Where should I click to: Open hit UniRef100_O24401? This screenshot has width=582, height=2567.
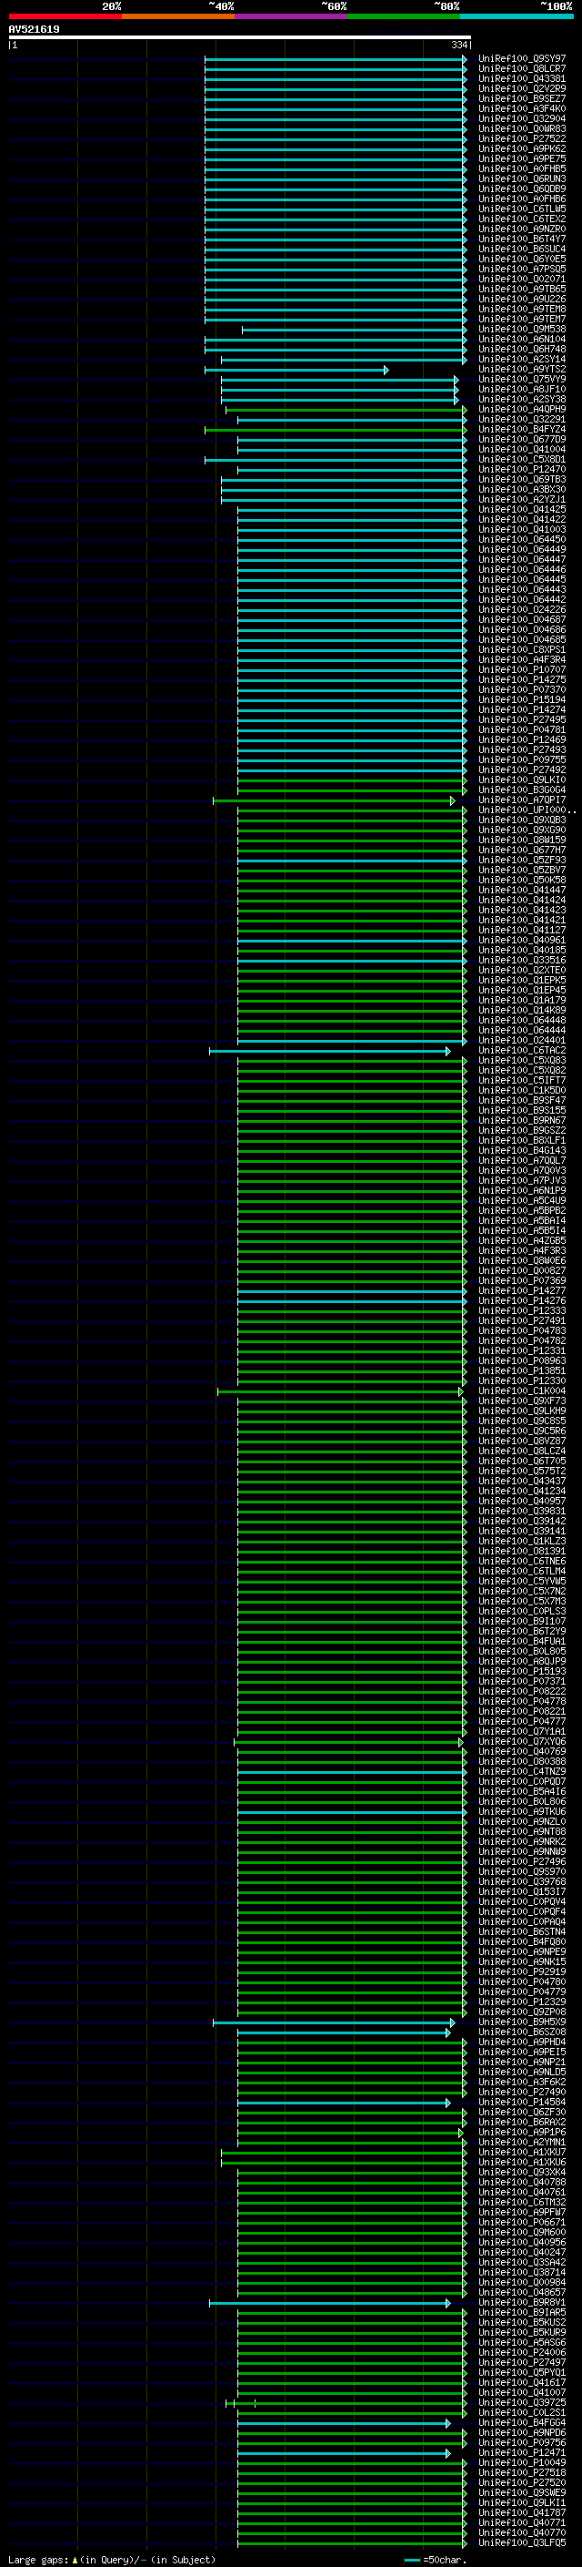(x=521, y=1040)
